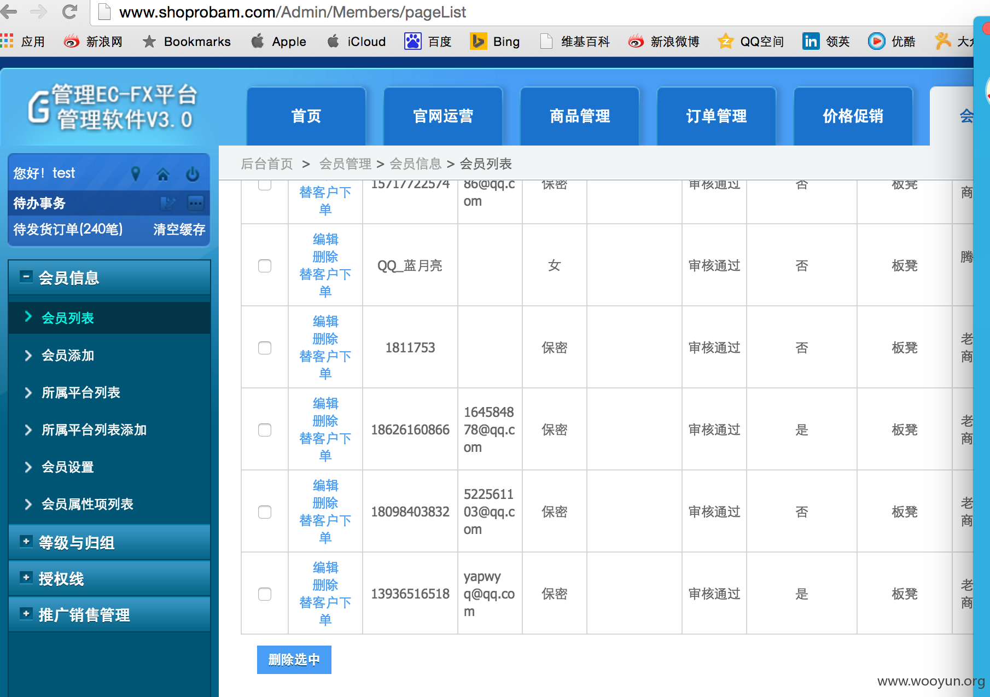The image size is (990, 697).
Task: Switch to the 首页 tab
Action: pos(306,116)
